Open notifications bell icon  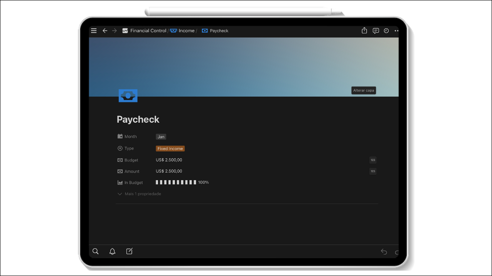coord(112,251)
